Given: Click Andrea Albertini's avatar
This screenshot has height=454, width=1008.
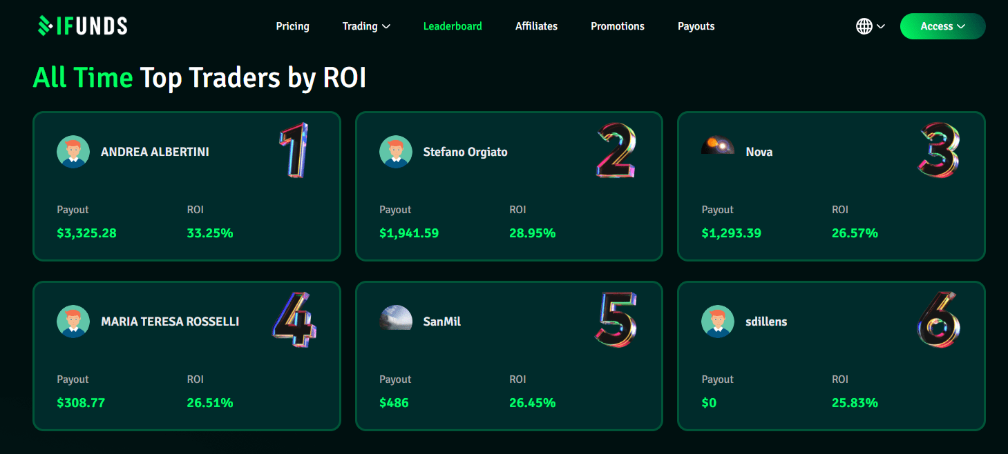Looking at the screenshot, I should [x=73, y=152].
